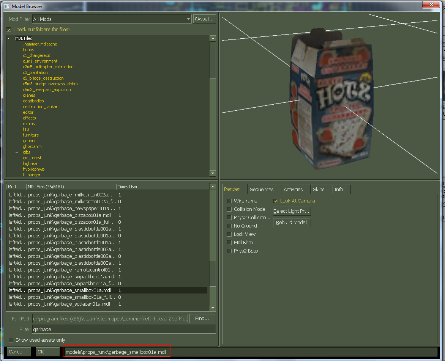Open the Mod Filter dropdown

tap(188, 19)
